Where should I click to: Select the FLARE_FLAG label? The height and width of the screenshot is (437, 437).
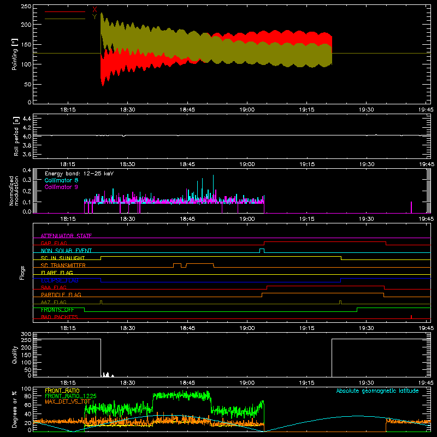[57, 273]
